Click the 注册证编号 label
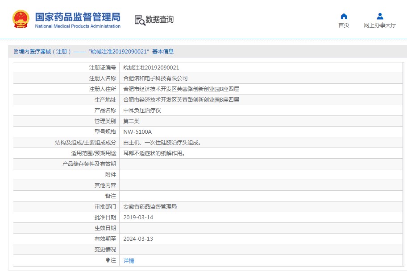 click(x=103, y=68)
